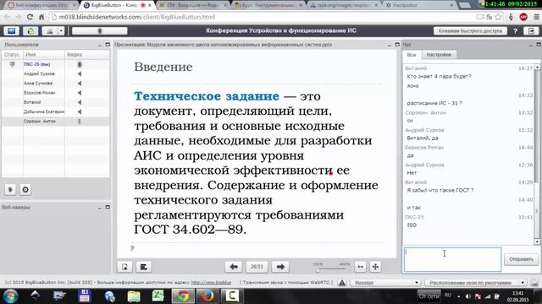Select user Виталий in users list
Image resolution: width=542 pixels, height=304 pixels.
click(x=32, y=102)
